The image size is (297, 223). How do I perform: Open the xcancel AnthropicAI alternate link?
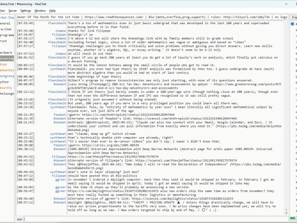tap(185, 118)
